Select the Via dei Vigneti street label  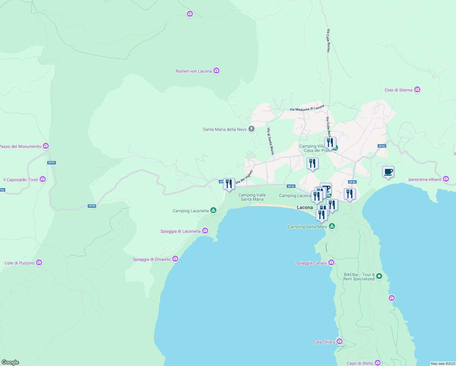tap(244, 177)
